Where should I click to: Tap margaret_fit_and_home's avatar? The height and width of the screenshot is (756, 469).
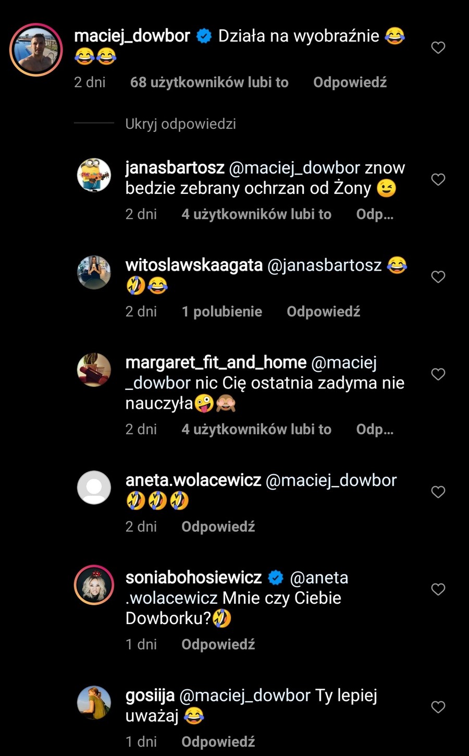(x=94, y=370)
